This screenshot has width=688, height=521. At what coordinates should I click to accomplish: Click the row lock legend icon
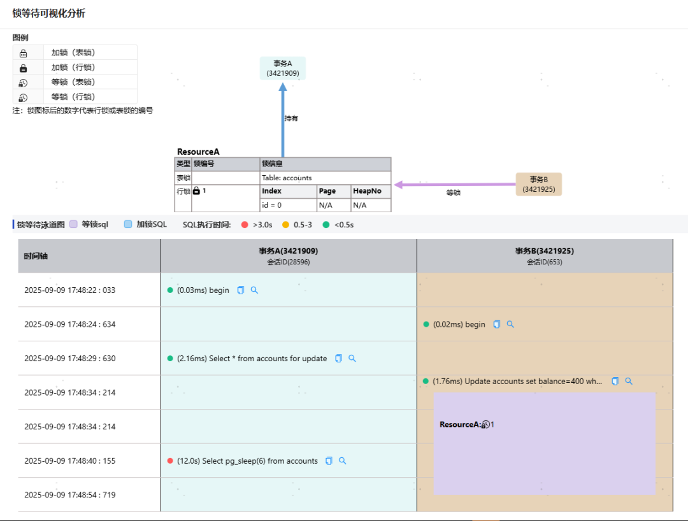click(x=24, y=68)
